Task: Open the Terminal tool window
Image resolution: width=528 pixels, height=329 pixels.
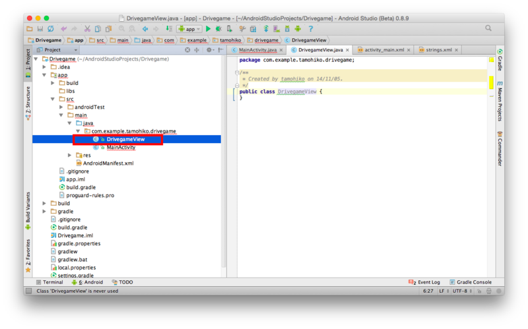Action: (49, 282)
